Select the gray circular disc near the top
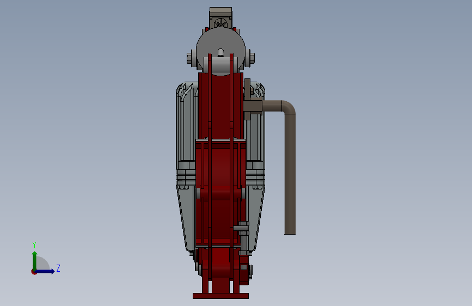This screenshot has height=306, width=472. click(x=220, y=42)
